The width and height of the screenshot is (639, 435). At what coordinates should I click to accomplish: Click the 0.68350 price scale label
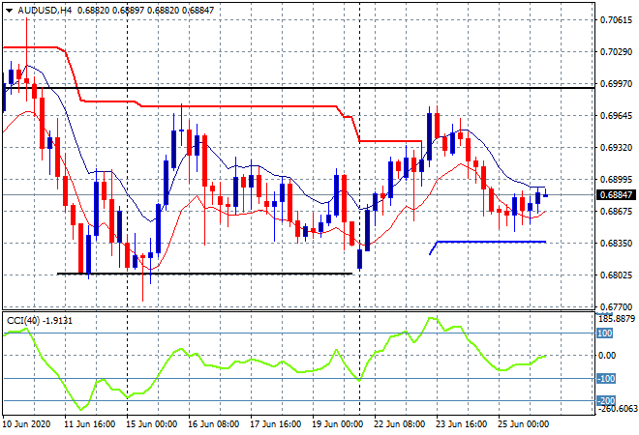coord(616,243)
